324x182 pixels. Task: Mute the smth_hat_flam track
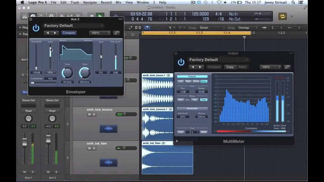[89, 148]
